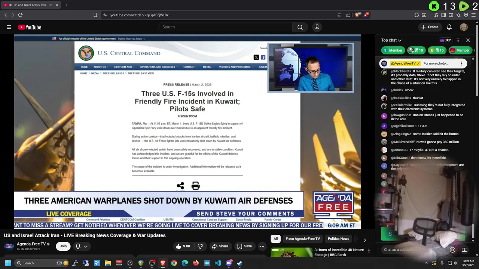This screenshot has height=269, width=479.
Task: Expand the Top chat dropdown
Action: click(x=391, y=40)
